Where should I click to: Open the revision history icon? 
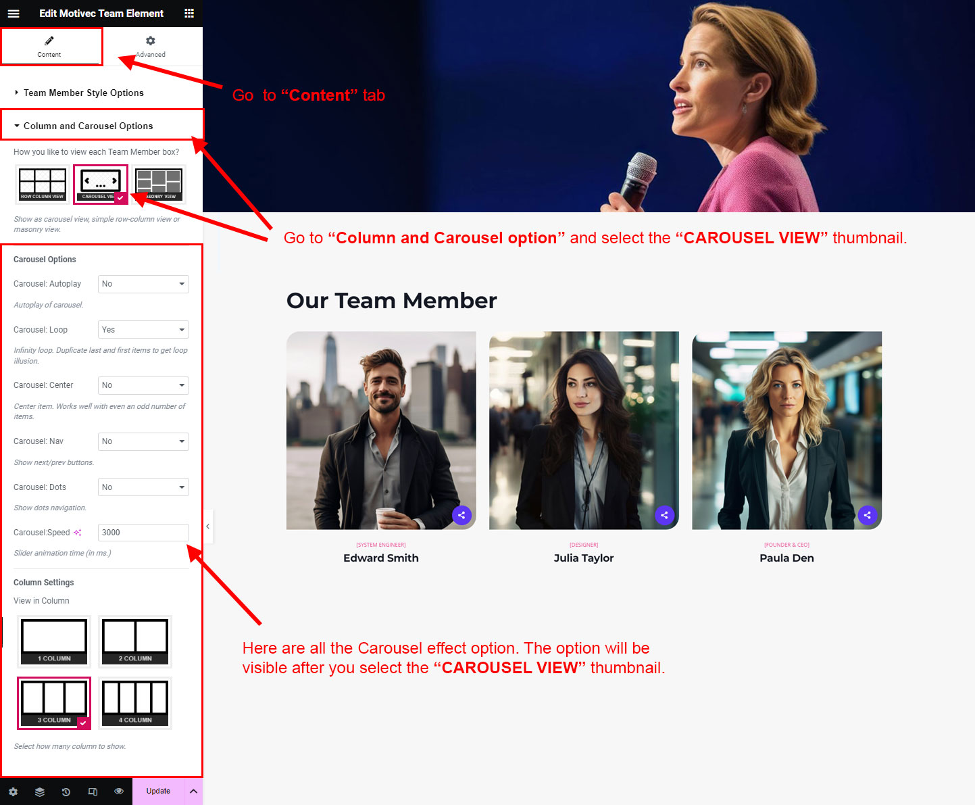coord(66,791)
